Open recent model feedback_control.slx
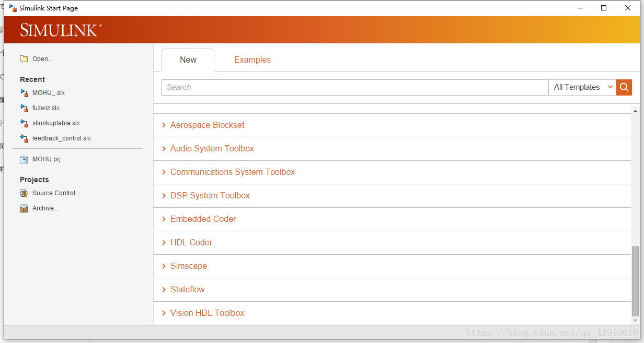This screenshot has height=343, width=644. coord(62,138)
